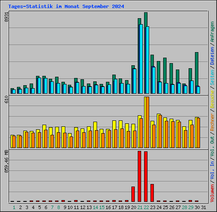Select day 20 label on x-axis
The height and width of the screenshot is (212, 217).
pos(134,207)
